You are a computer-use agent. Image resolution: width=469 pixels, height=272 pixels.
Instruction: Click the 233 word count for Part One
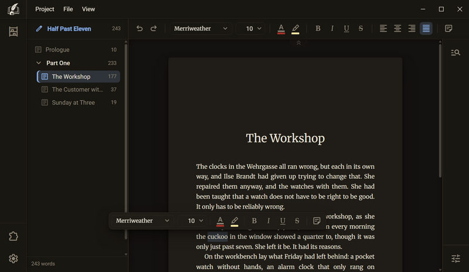(112, 63)
